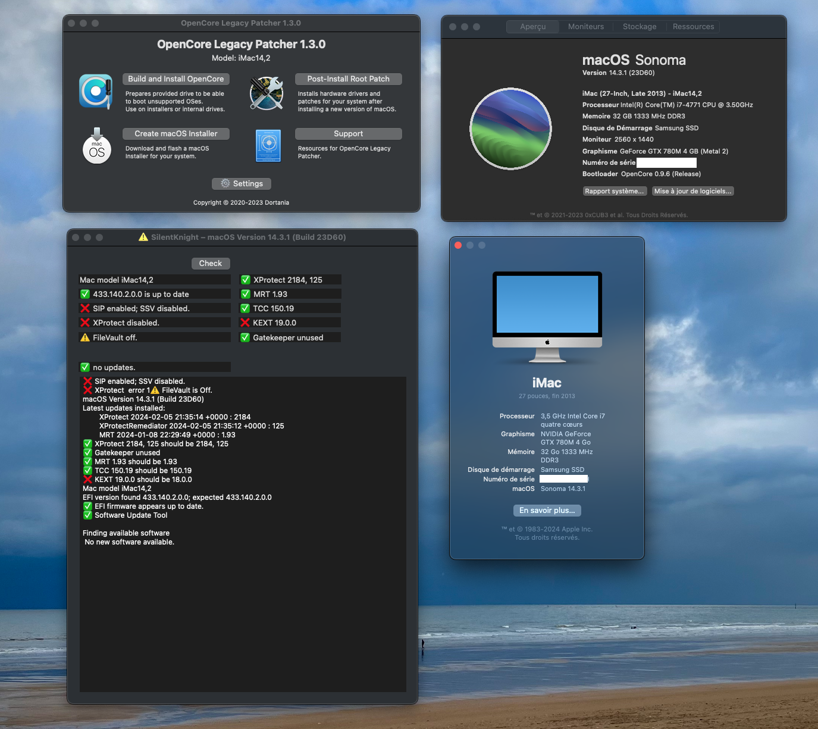Viewport: 818px width, 729px height.
Task: Switch to the Aperçu tab
Action: (533, 27)
